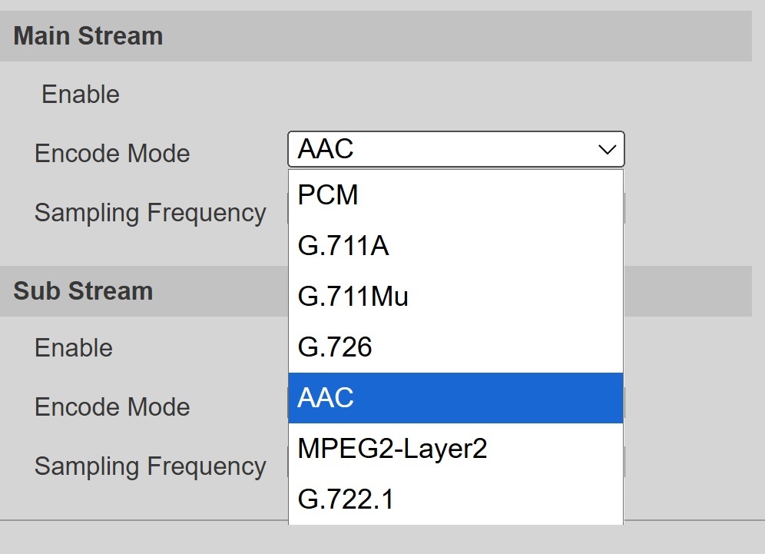Click visible edge of Sub Stream Encode Mode dropdown

pos(624,403)
